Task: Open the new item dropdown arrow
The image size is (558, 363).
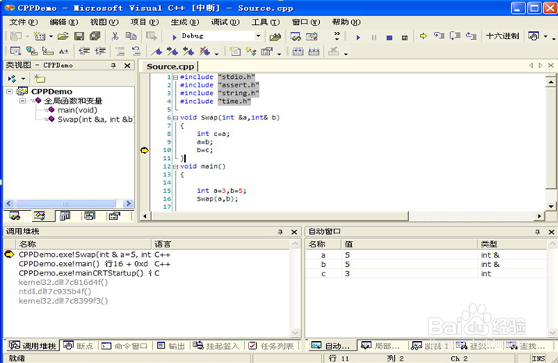Action: 51,36
